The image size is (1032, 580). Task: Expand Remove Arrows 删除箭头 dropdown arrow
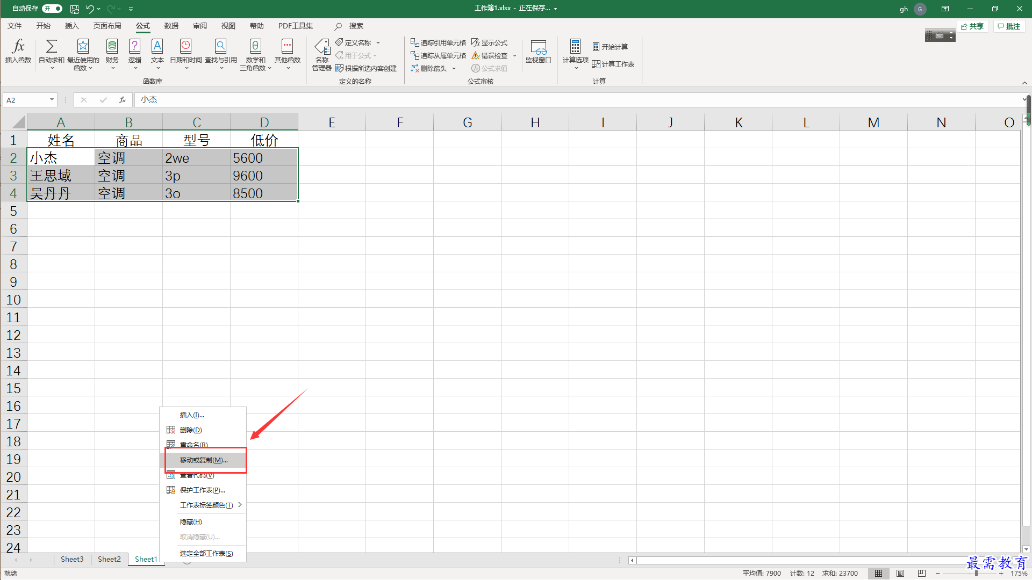454,68
